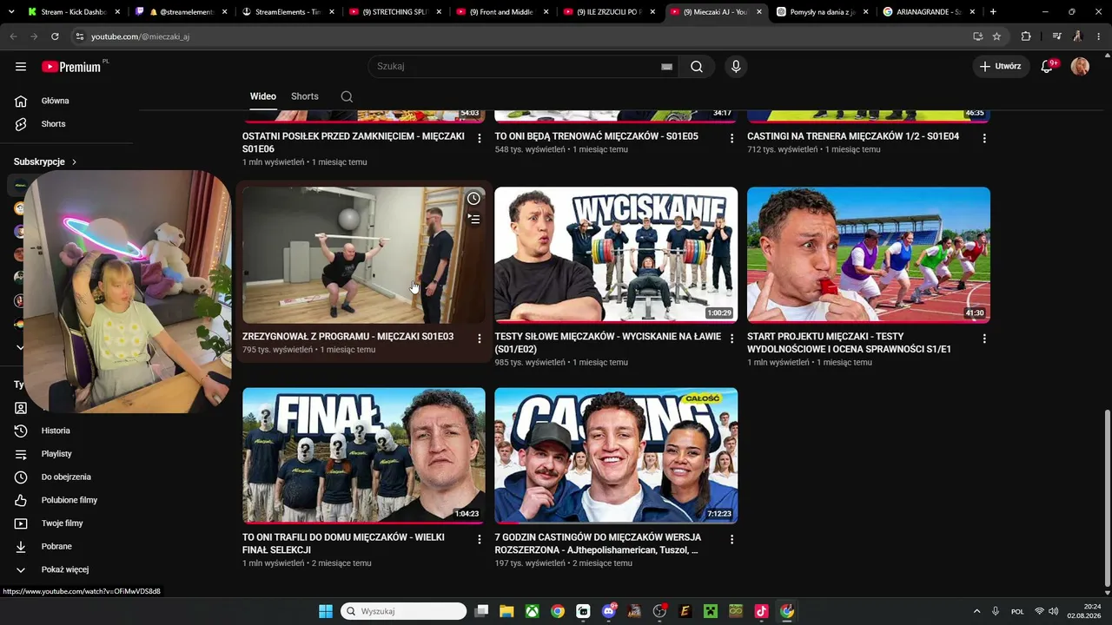
Task: Open Minecraft creeper icon on taskbar
Action: (x=711, y=611)
